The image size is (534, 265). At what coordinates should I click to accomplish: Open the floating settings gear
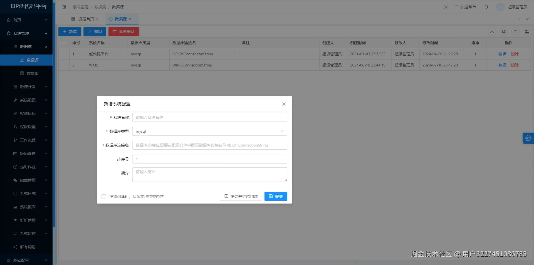point(528,138)
